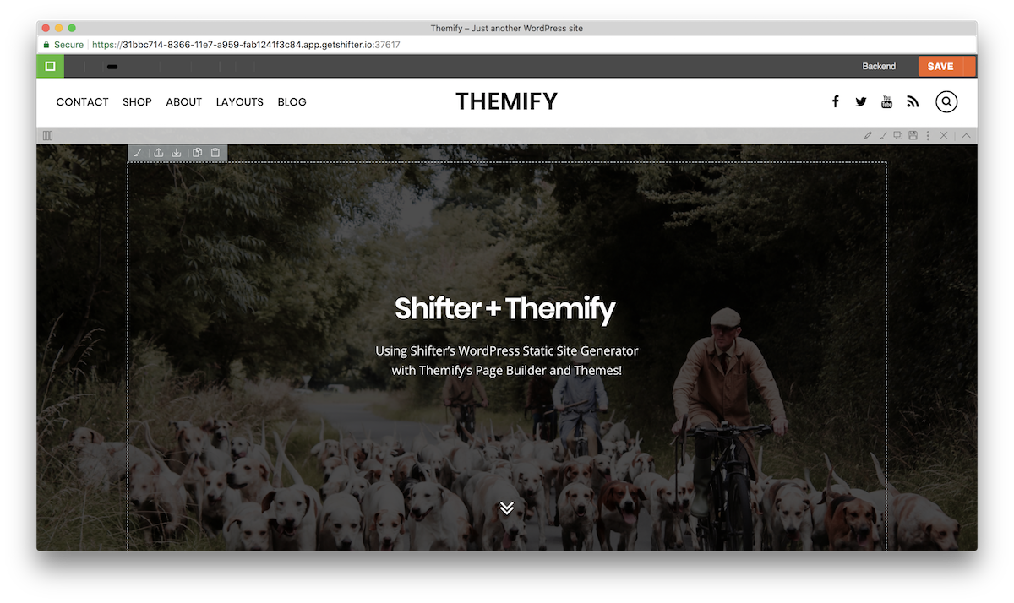
Task: Open the circular search icon in header
Action: pyautogui.click(x=946, y=101)
